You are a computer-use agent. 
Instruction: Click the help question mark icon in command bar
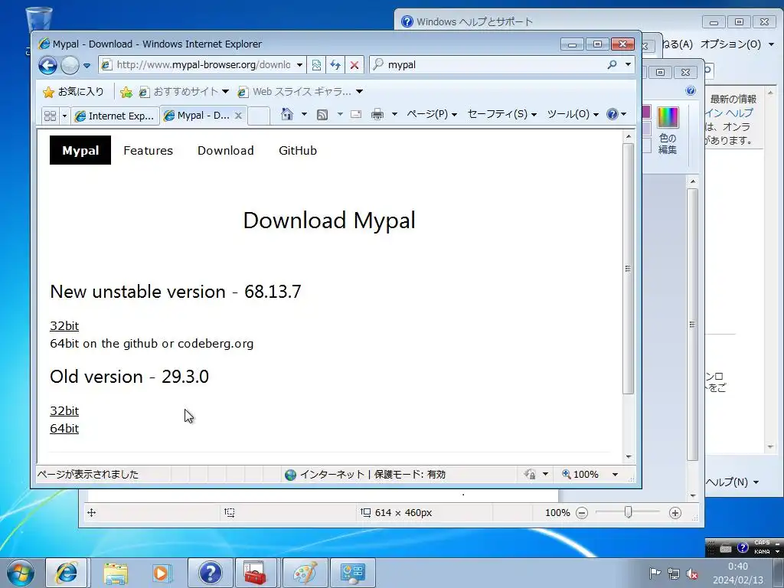point(612,114)
